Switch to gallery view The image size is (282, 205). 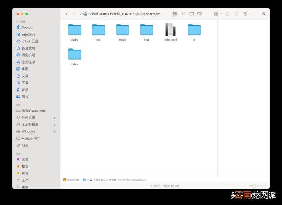click(200, 14)
